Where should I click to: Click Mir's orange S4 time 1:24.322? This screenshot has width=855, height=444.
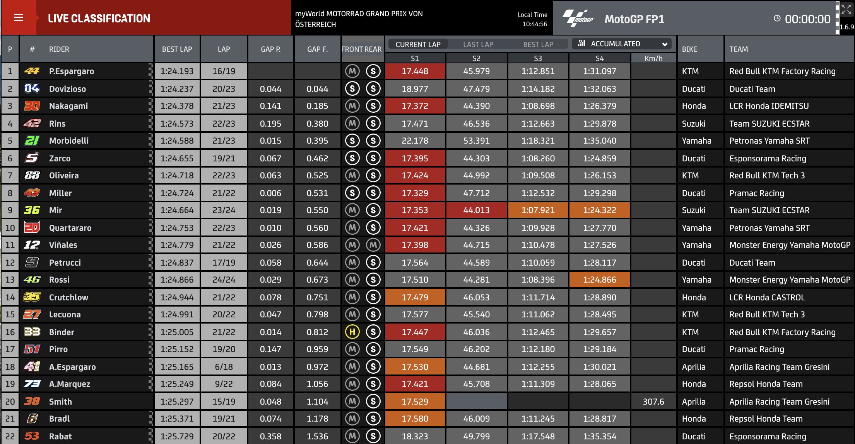600,210
